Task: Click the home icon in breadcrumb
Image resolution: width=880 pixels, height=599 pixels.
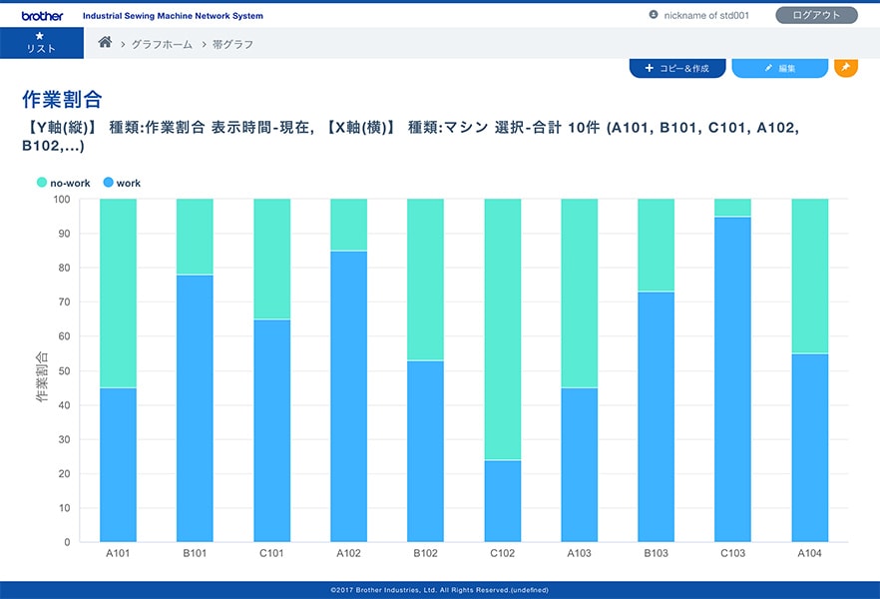Action: [x=105, y=43]
